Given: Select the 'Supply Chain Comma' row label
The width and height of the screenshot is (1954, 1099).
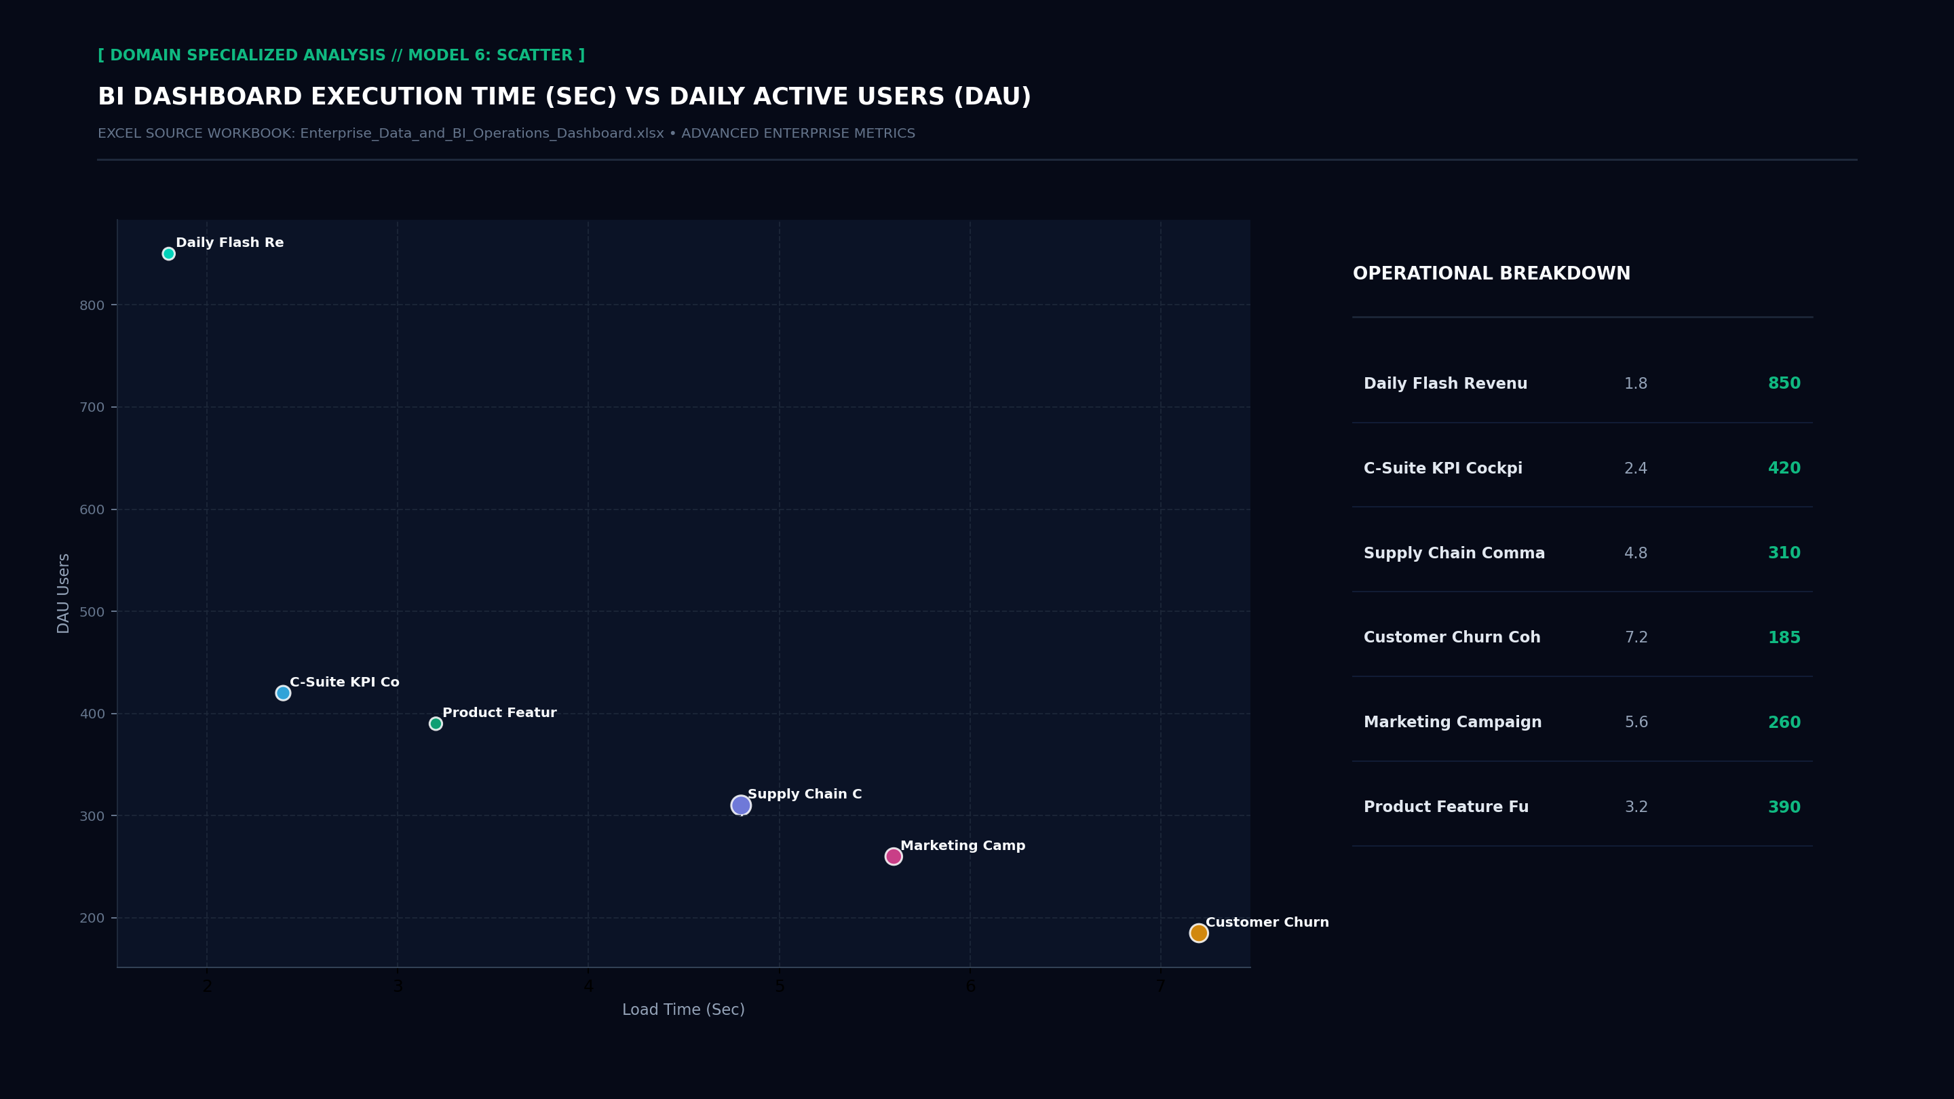Looking at the screenshot, I should coord(1454,554).
